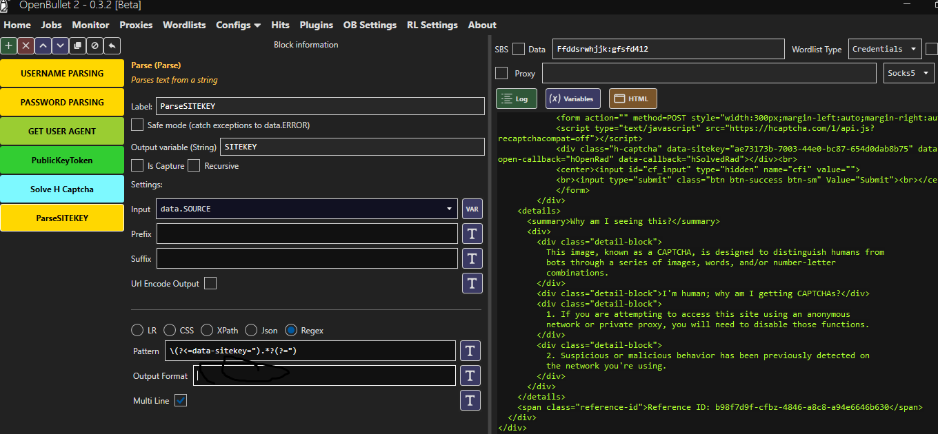Click the disable block icon
This screenshot has height=434, width=938.
click(x=94, y=45)
